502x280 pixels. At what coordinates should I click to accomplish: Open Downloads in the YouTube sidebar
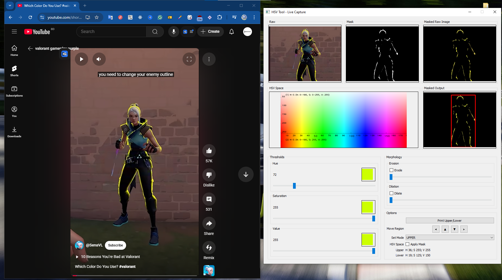(x=14, y=132)
